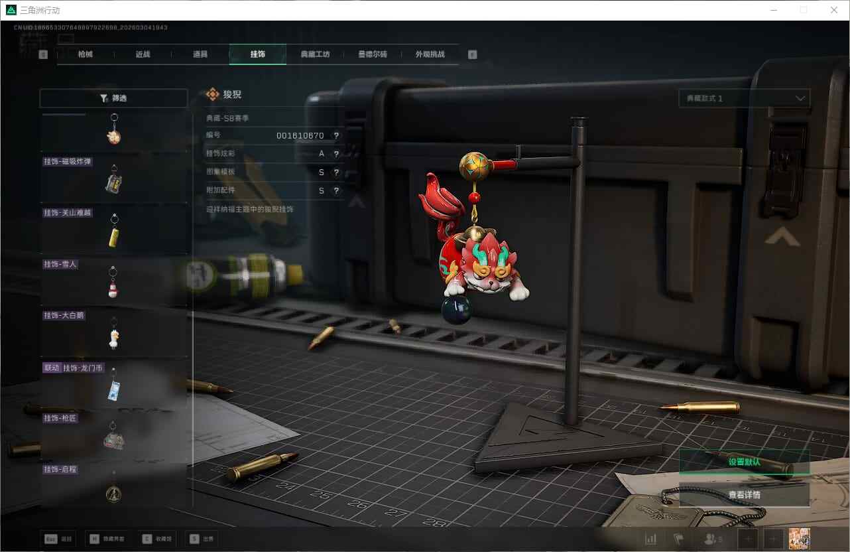Open the 典藏工坊 tab

pos(315,54)
